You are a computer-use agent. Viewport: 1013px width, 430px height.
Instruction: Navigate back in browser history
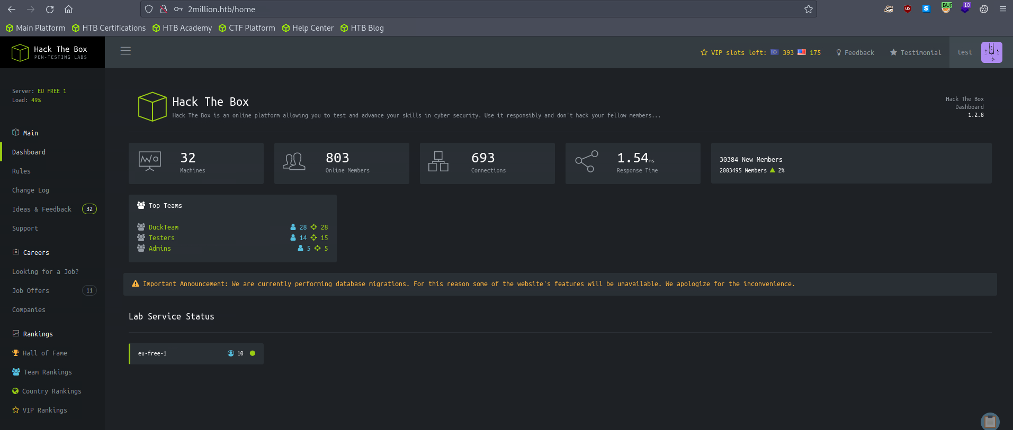[x=12, y=9]
